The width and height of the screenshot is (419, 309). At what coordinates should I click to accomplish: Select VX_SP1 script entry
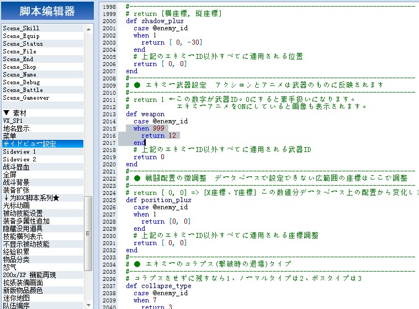(43, 121)
